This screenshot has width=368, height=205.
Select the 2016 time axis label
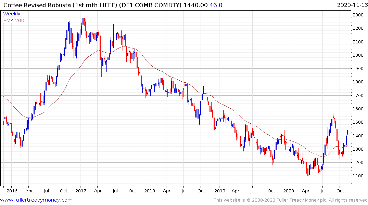tap(12, 191)
